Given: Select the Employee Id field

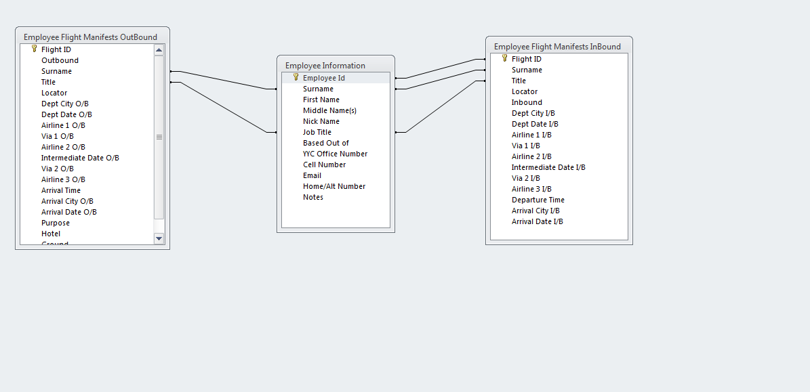Looking at the screenshot, I should 324,78.
